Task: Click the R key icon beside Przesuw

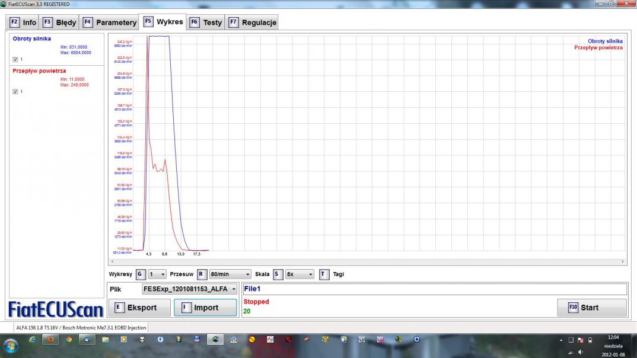Action: coord(202,274)
